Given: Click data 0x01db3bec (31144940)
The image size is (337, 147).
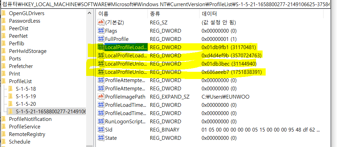Looking at the screenshot, I should pyautogui.click(x=229, y=64).
